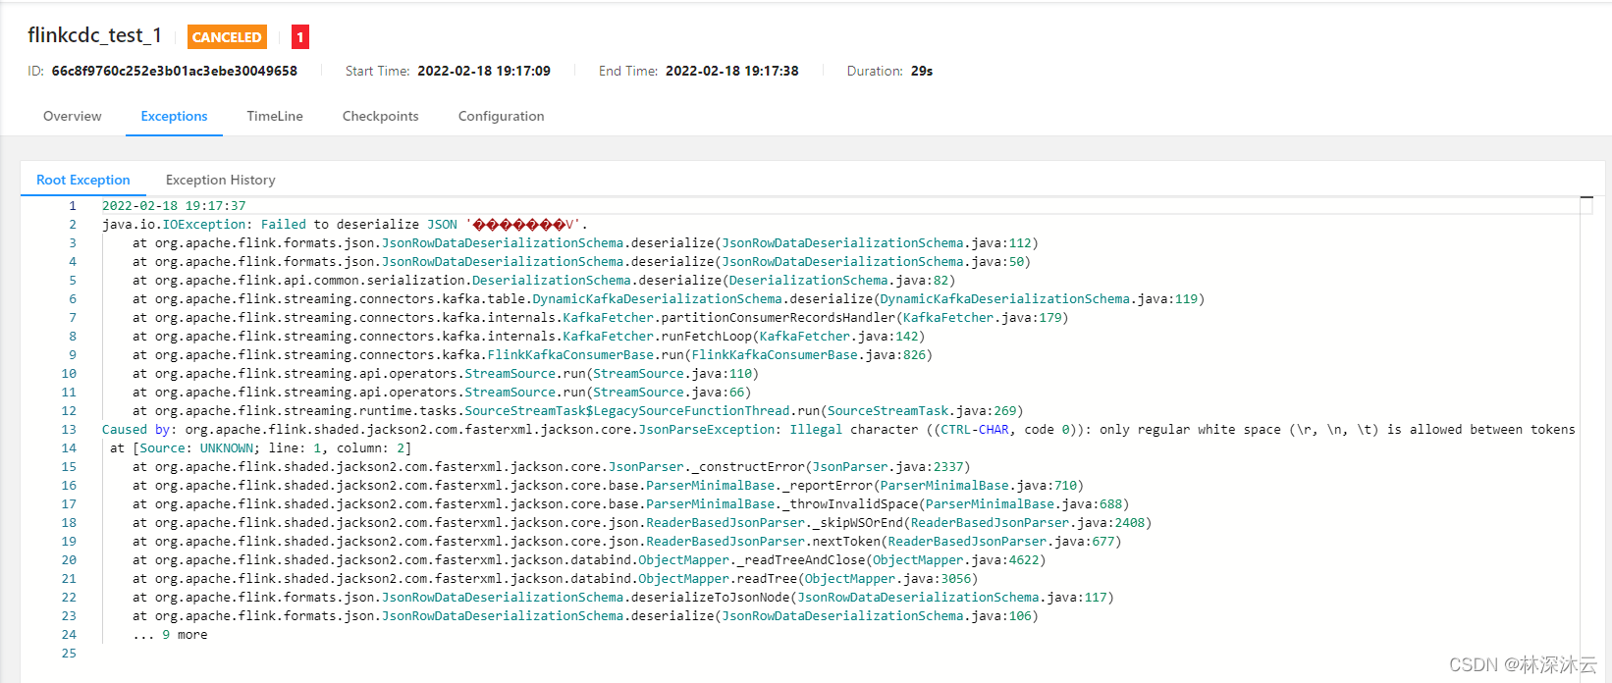Click the CANCELED status badge

[x=227, y=37]
